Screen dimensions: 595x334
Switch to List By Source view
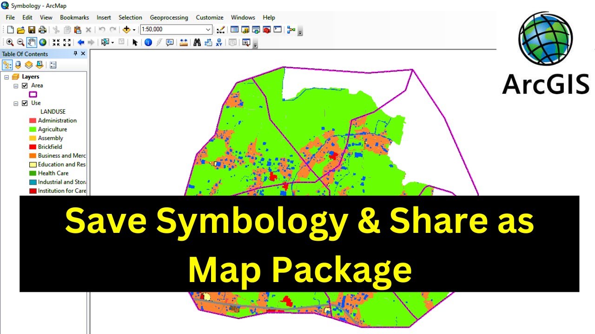pos(18,65)
